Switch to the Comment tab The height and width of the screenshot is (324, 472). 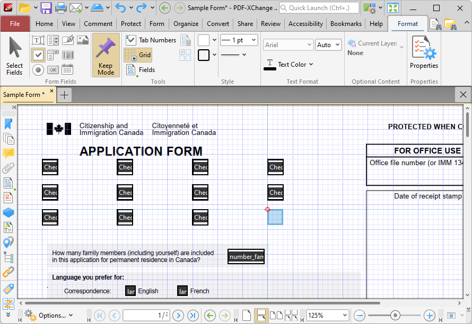click(x=98, y=24)
